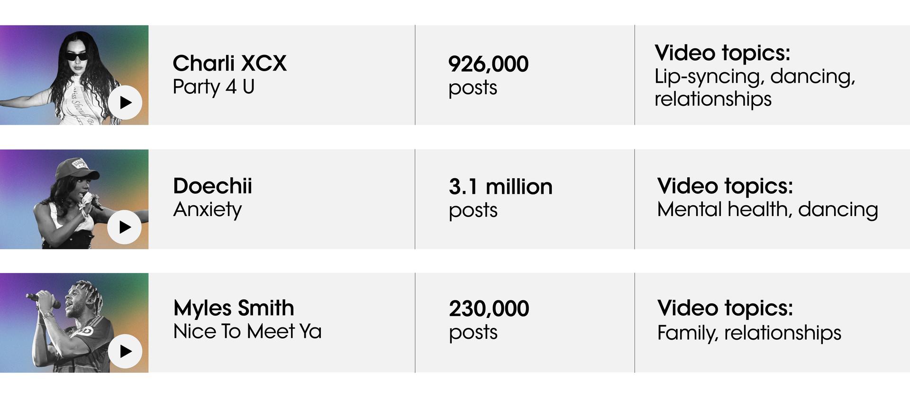Click the 3.1 million posts count
This screenshot has width=910, height=399.
[500, 198]
